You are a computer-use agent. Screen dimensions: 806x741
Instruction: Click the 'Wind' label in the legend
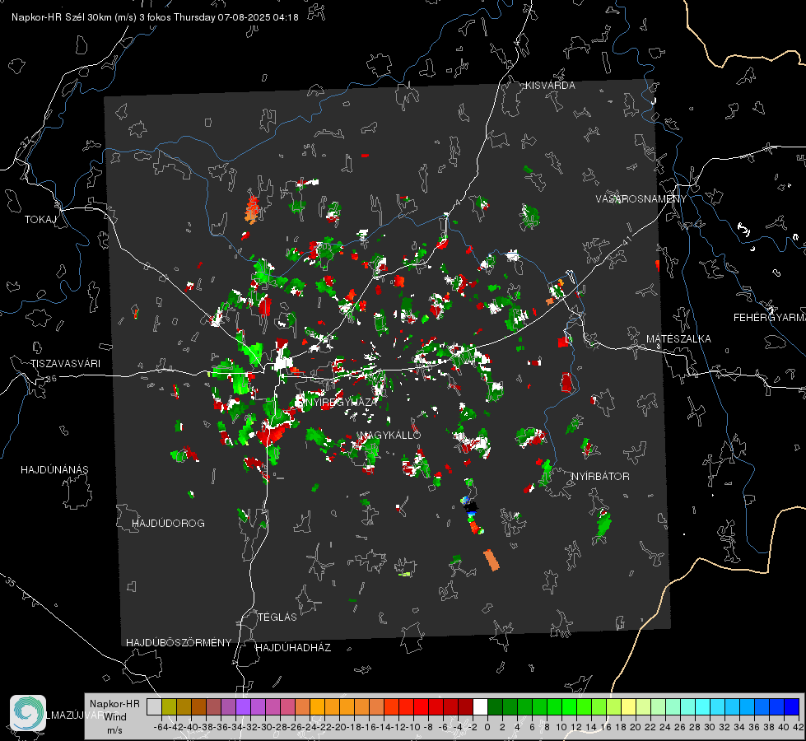pyautogui.click(x=115, y=717)
